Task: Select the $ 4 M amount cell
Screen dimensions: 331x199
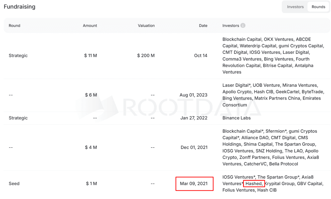Action: [91, 148]
